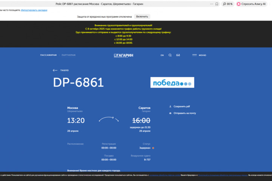
Task: Switch site language to EN
Action: [162, 55]
